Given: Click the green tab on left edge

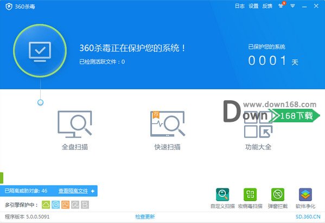Looking at the screenshot, I should [2, 178].
